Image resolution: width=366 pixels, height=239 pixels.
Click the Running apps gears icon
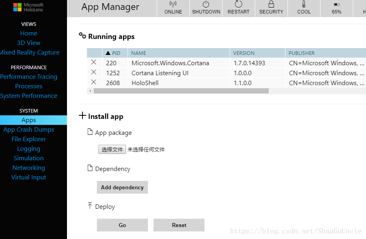83,36
